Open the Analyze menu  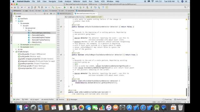(68, 1)
